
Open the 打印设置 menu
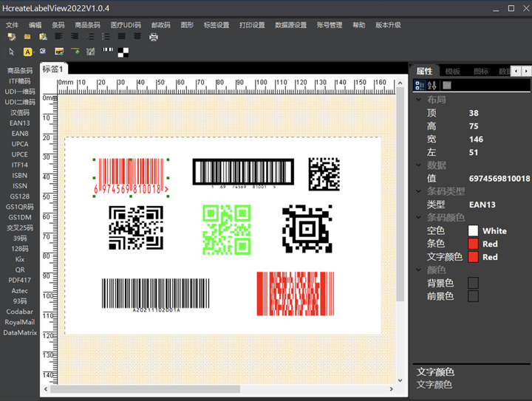[252, 25]
